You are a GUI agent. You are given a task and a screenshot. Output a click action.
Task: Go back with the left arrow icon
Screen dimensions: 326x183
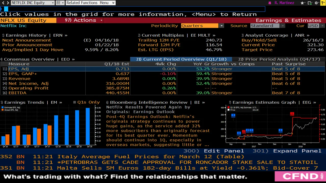(x=3, y=3)
